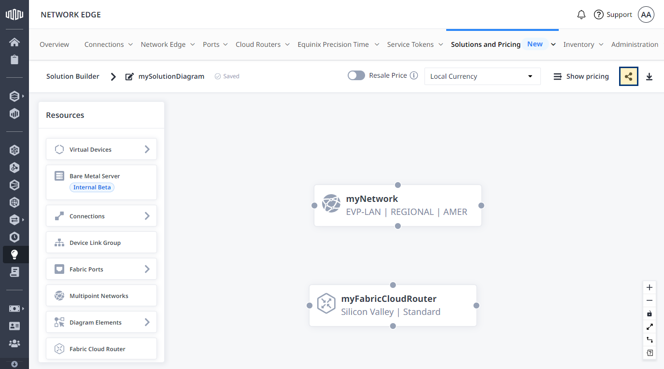Open the Overview tab
Viewport: 664px width, 369px height.
tap(55, 44)
